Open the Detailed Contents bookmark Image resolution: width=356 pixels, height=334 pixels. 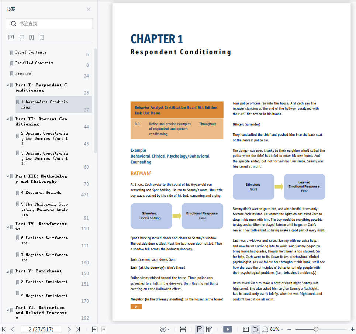(34, 63)
